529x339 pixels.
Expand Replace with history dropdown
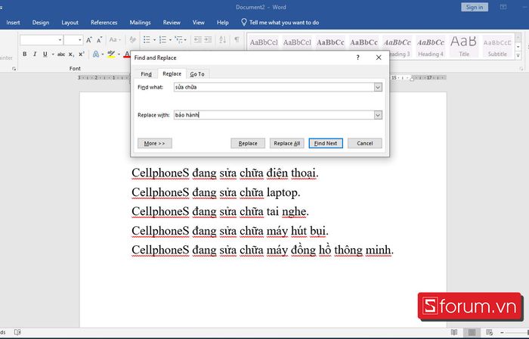(378, 115)
